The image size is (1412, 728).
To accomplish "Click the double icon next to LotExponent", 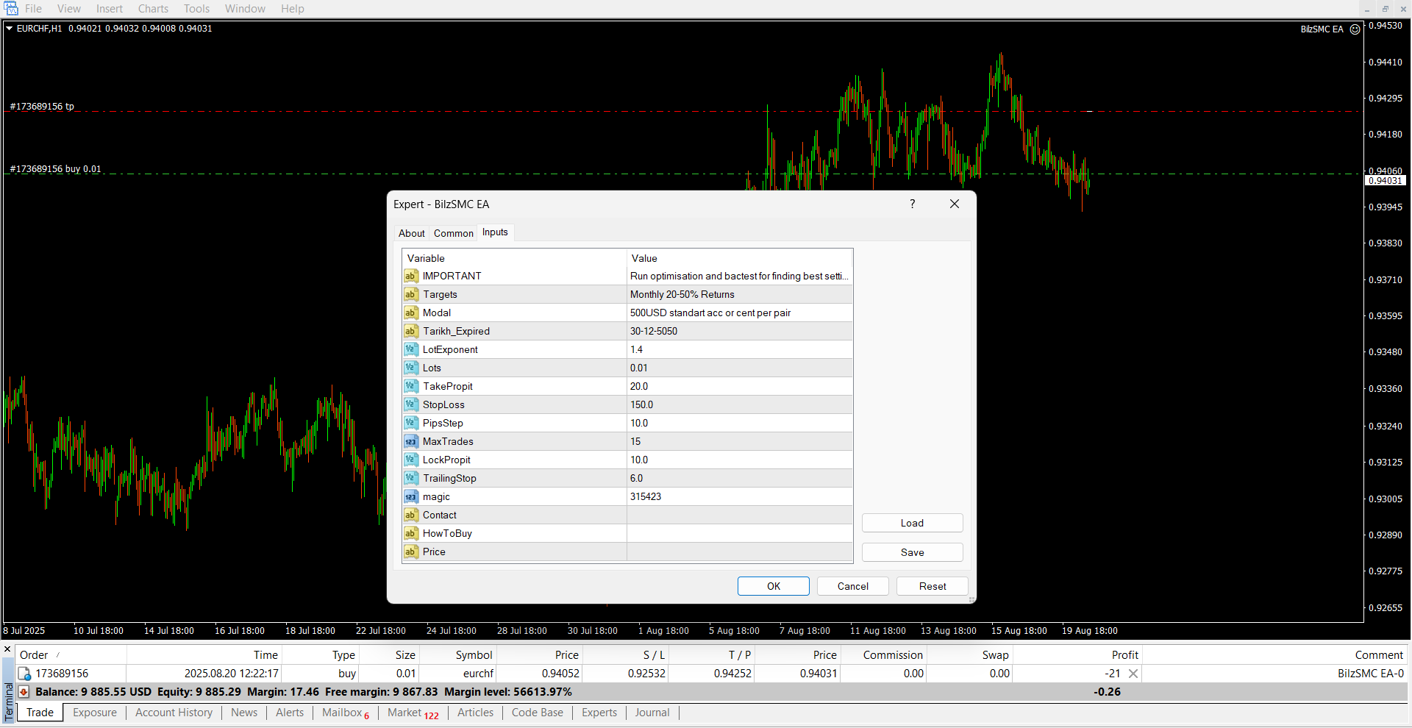I will 410,350.
